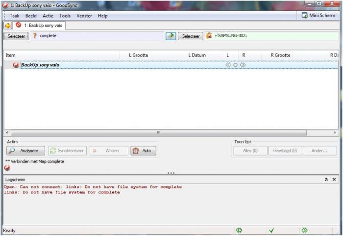Open the Tools menu
343x236 pixels.
65,16
